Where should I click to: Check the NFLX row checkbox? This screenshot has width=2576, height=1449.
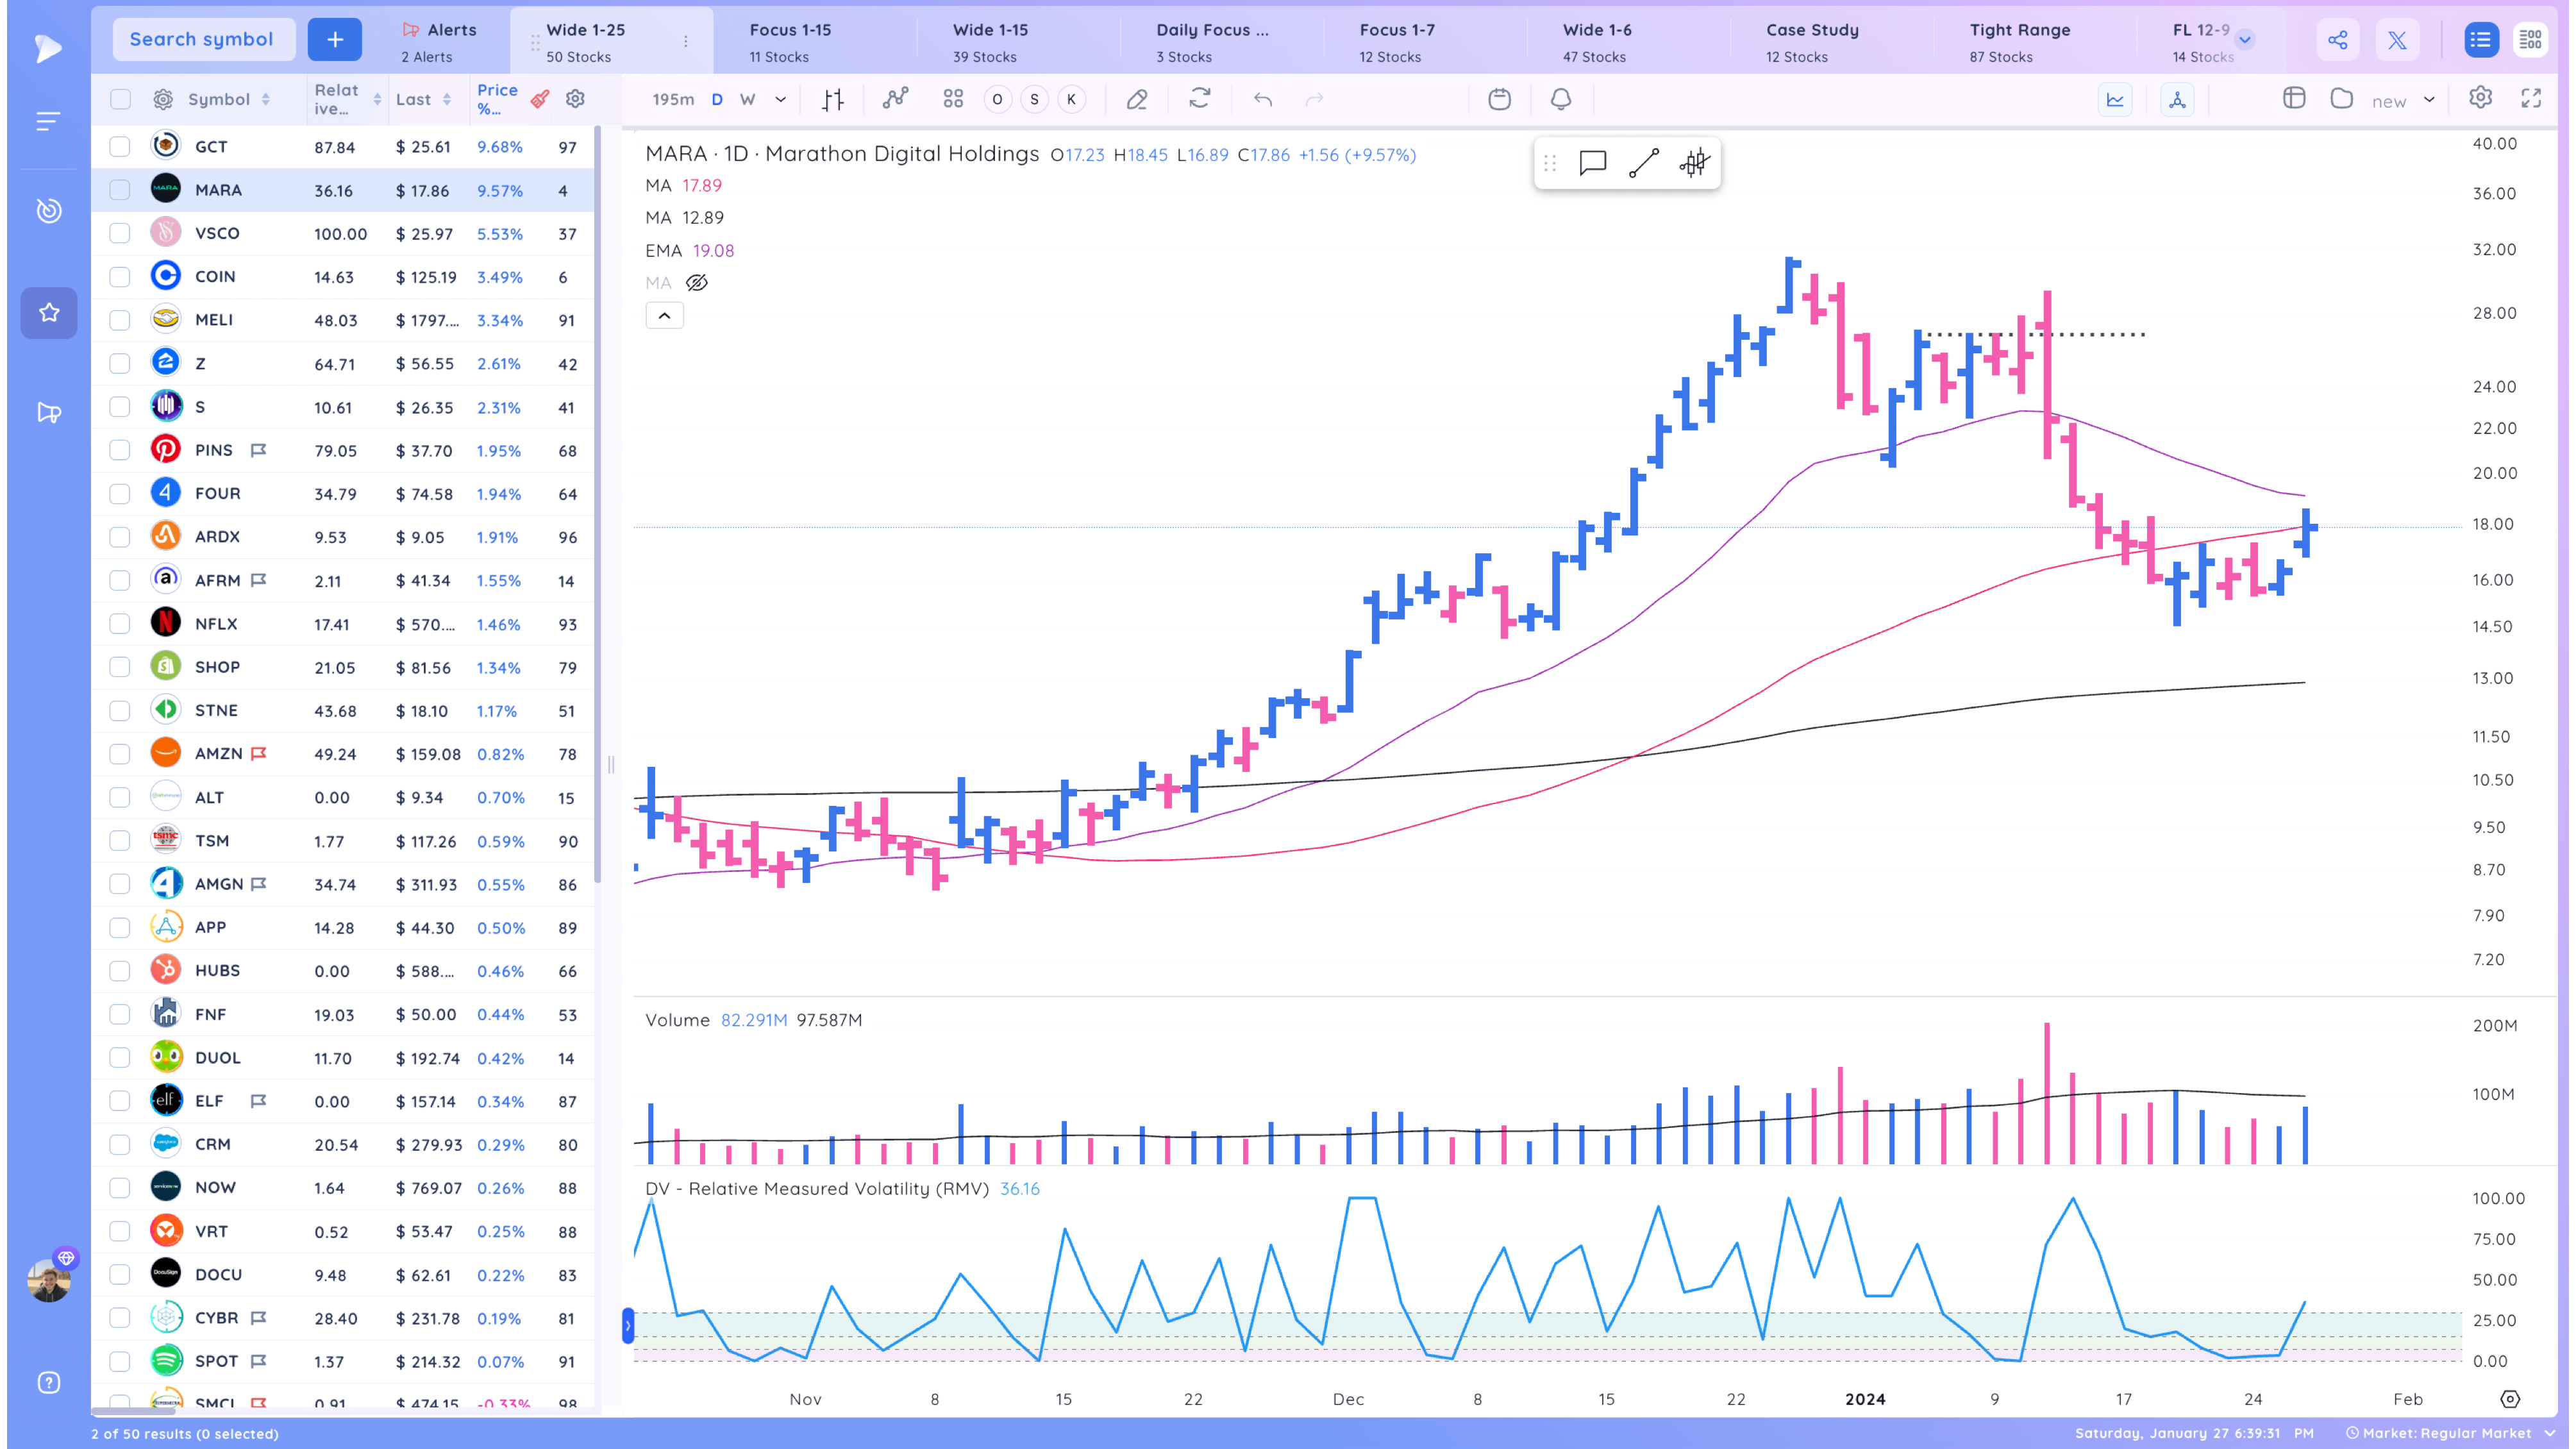[x=120, y=624]
